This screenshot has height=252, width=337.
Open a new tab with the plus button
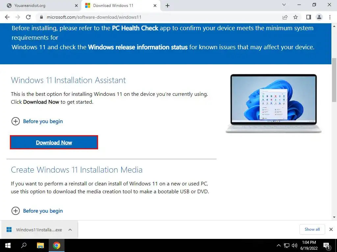click(168, 6)
